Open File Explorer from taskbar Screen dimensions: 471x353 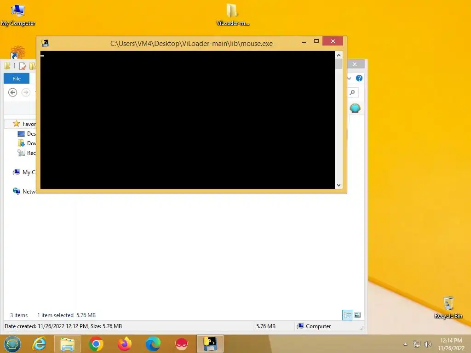coord(67,344)
